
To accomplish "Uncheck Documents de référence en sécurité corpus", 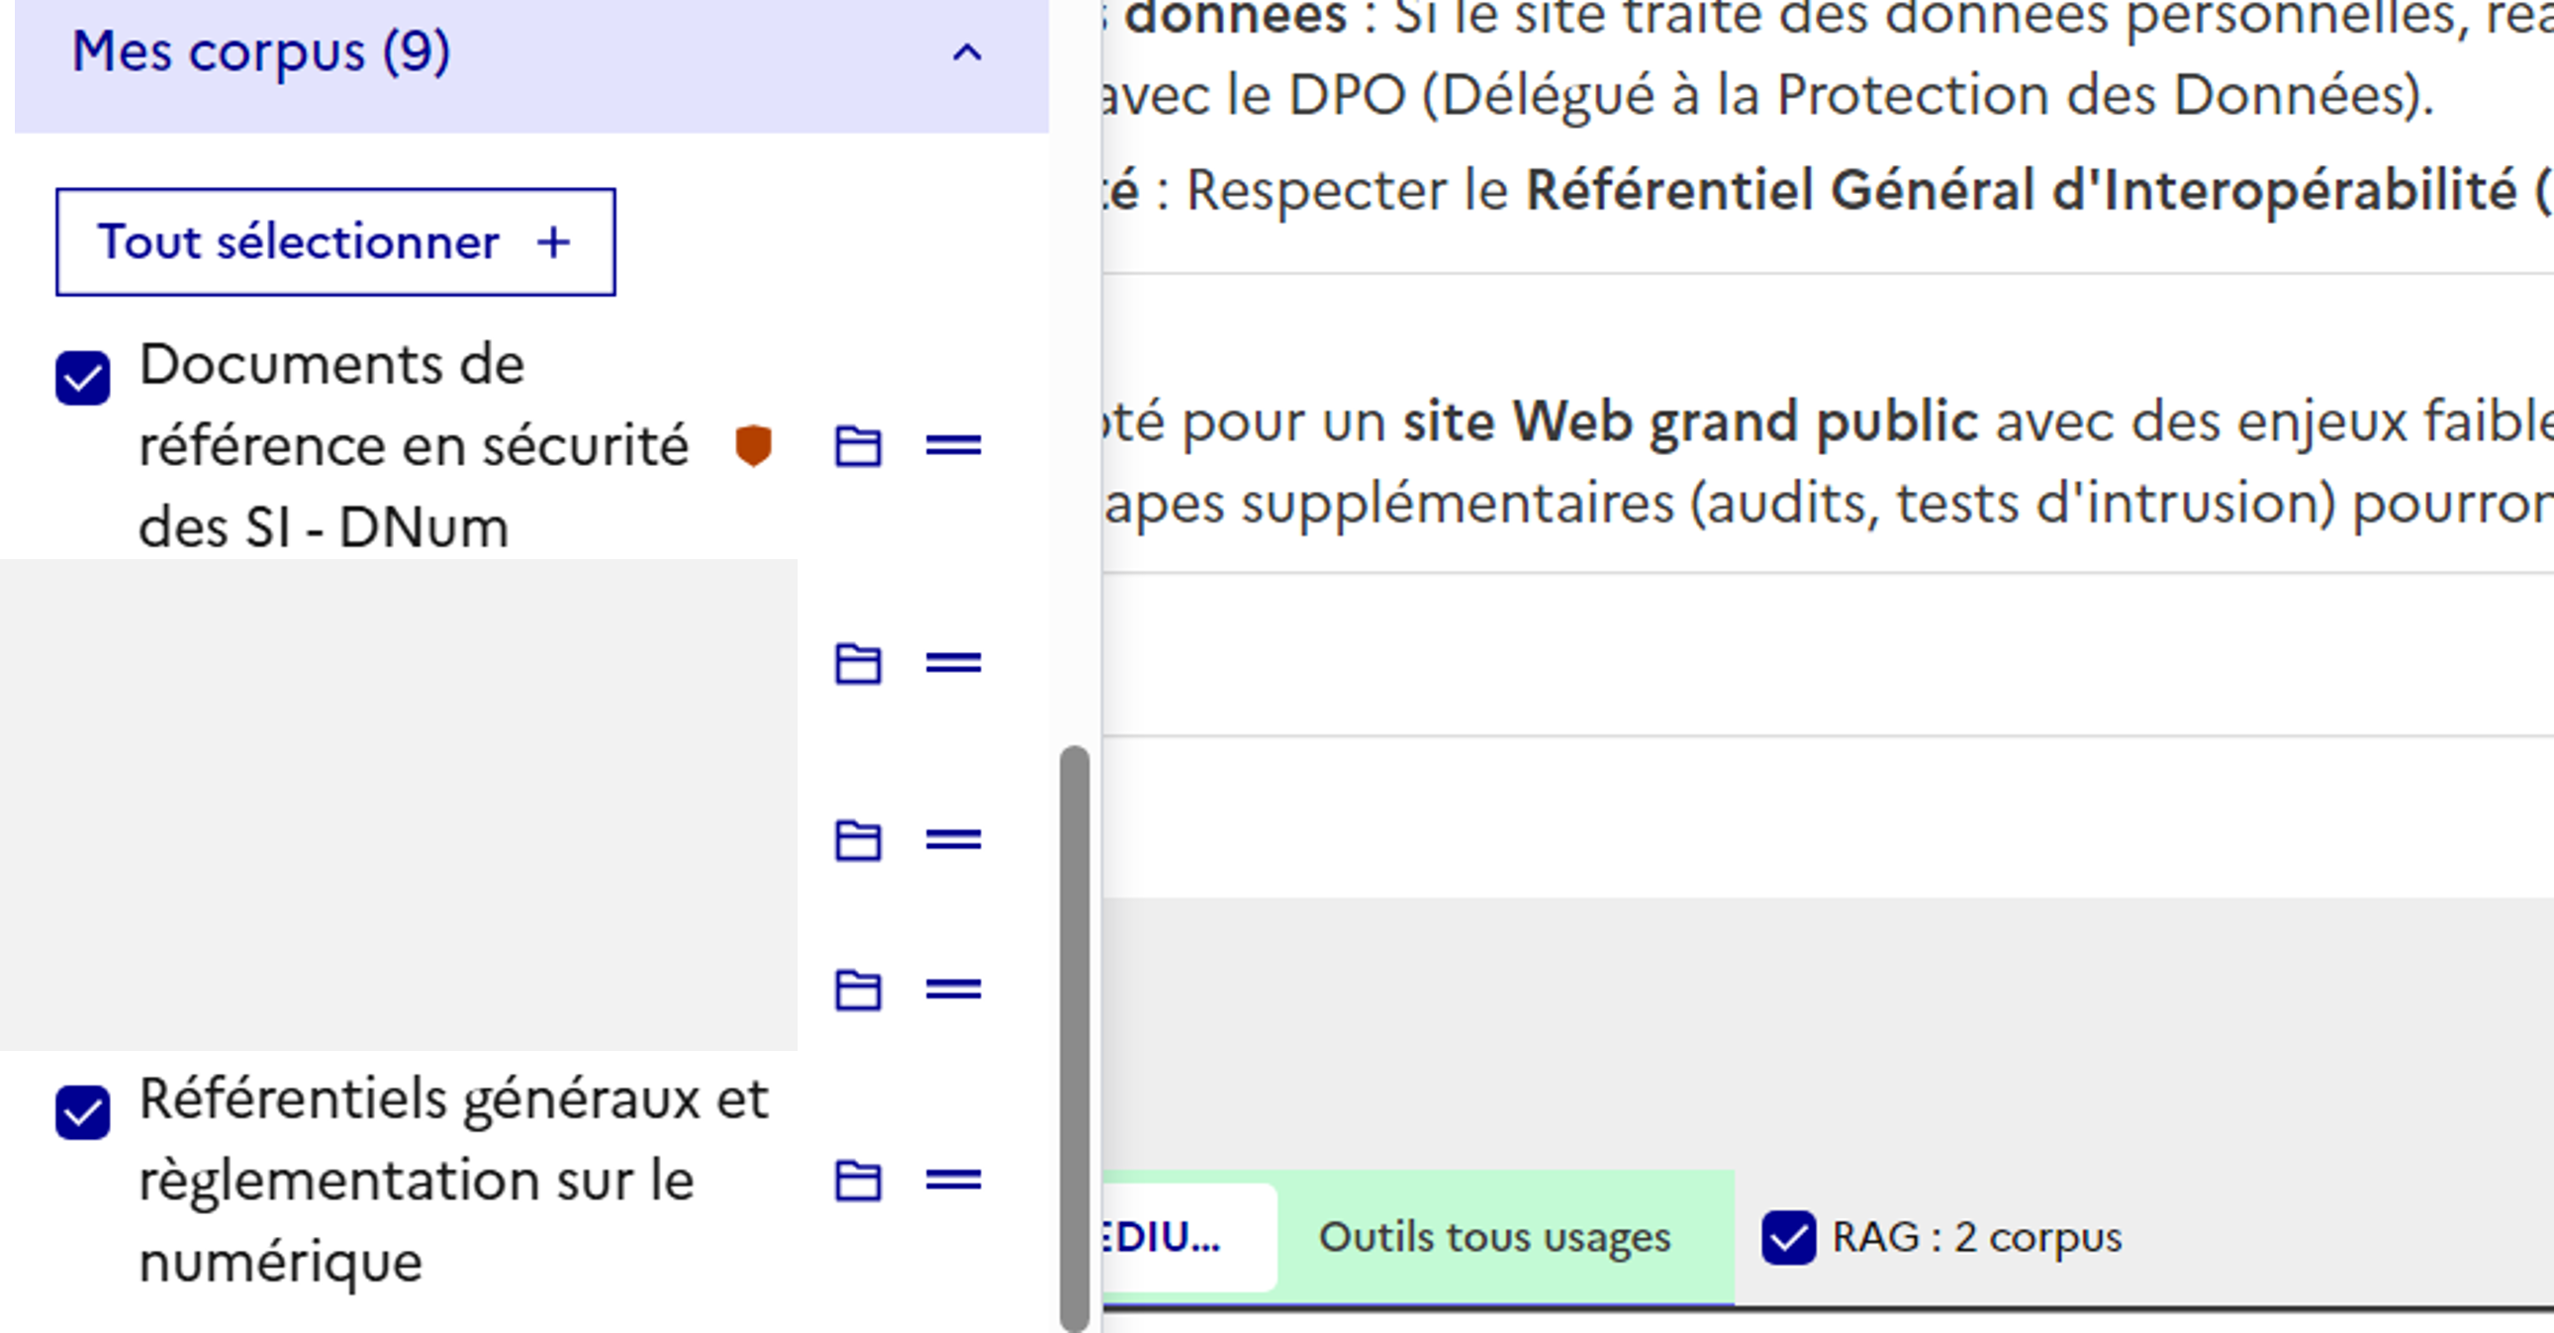I will pos(82,378).
